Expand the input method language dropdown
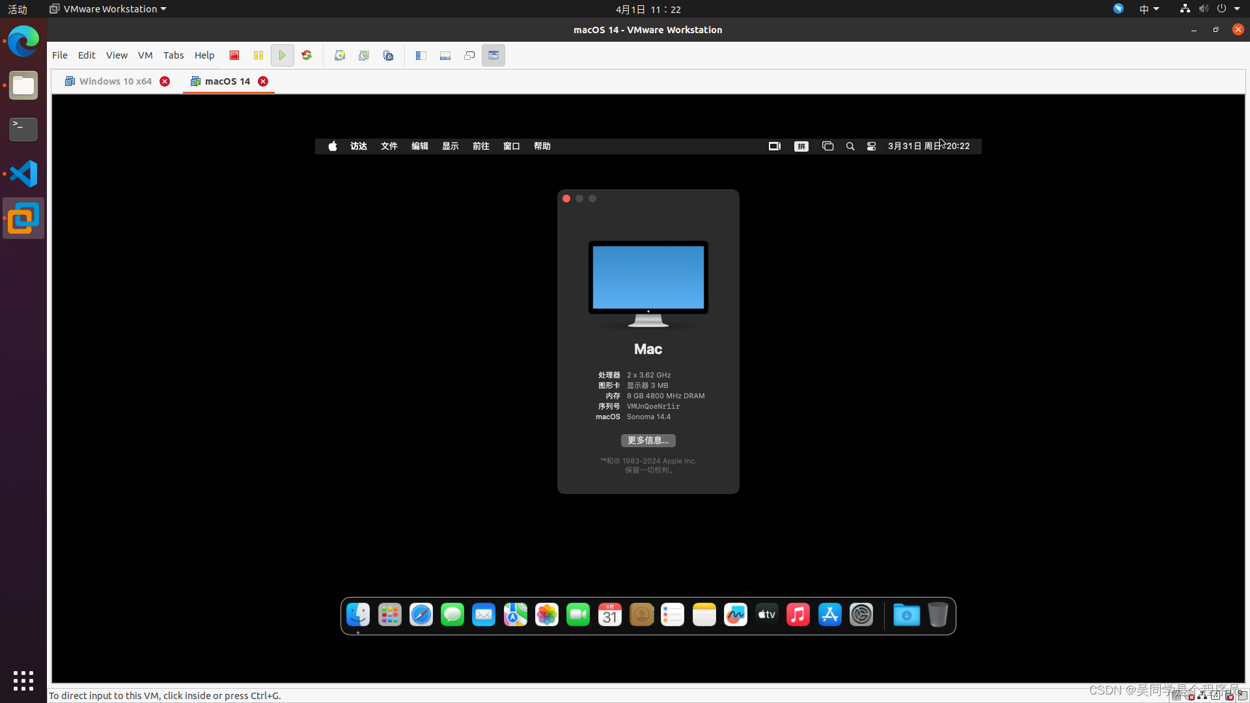This screenshot has height=703, width=1250. (x=1156, y=9)
